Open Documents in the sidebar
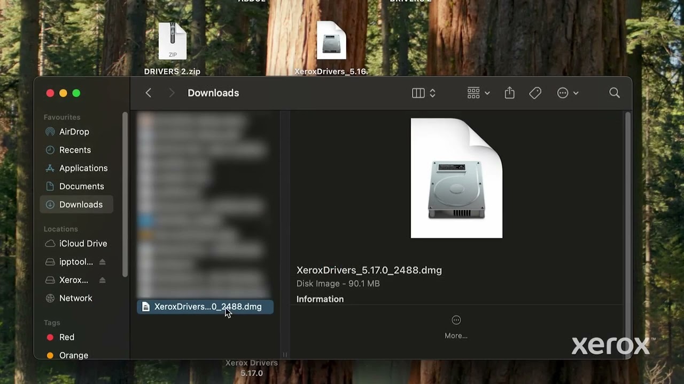The width and height of the screenshot is (684, 384). point(76,186)
